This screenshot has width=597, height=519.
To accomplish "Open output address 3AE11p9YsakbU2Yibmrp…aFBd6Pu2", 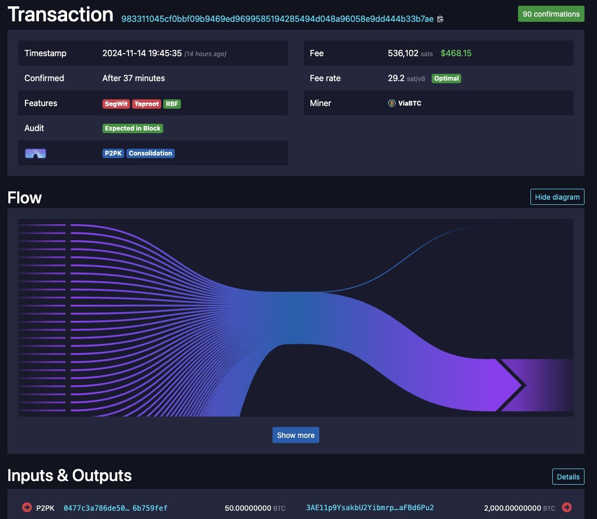I will point(370,508).
